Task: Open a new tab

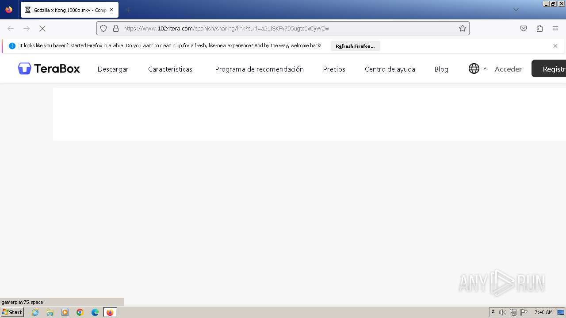Action: [x=128, y=10]
